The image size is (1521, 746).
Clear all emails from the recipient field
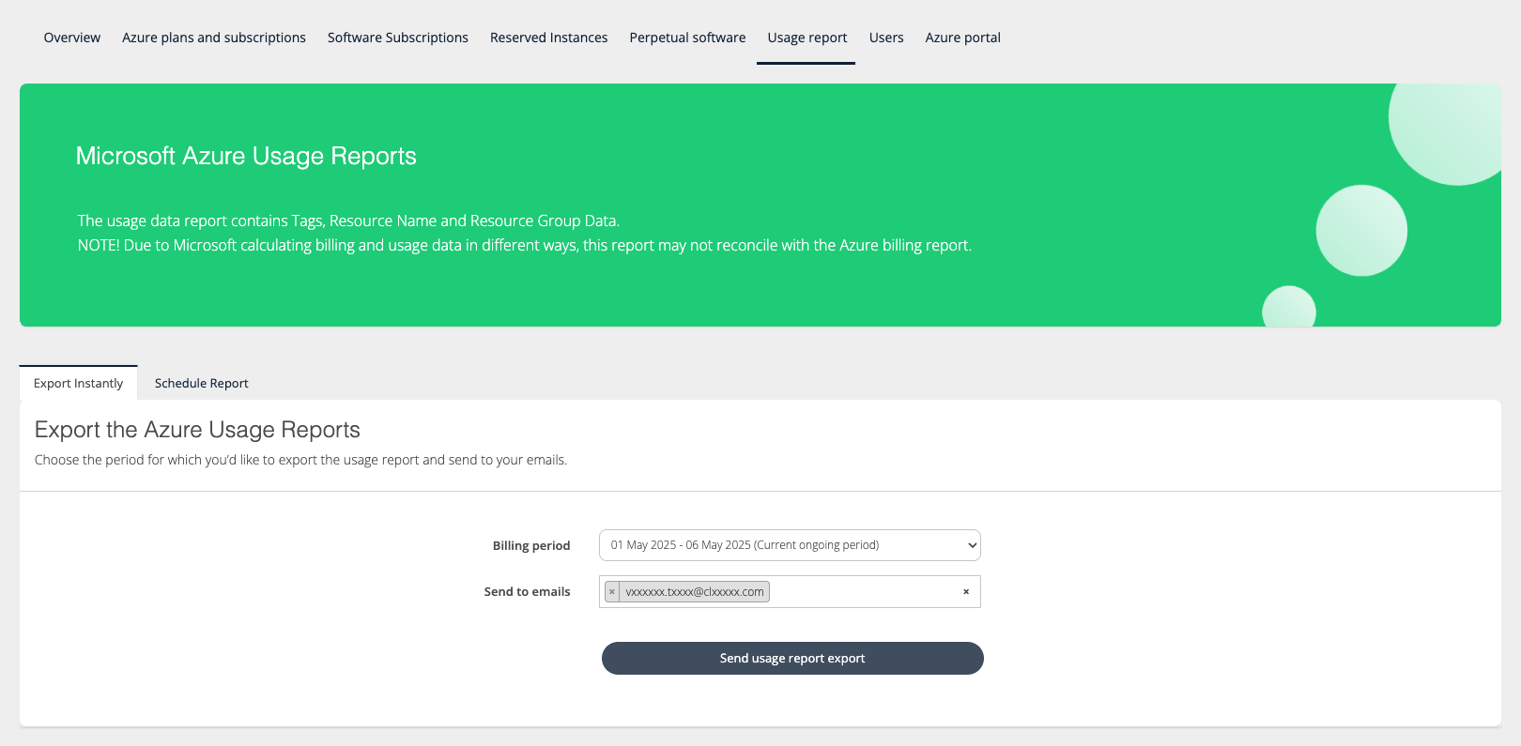pos(965,592)
